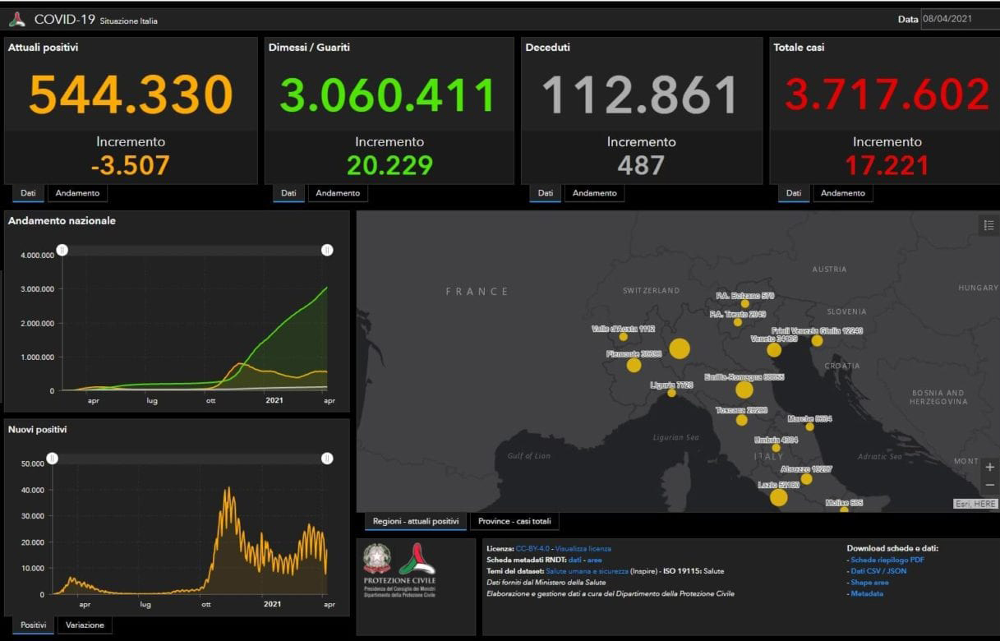
Task: Open the map legend list icon
Action: click(988, 225)
